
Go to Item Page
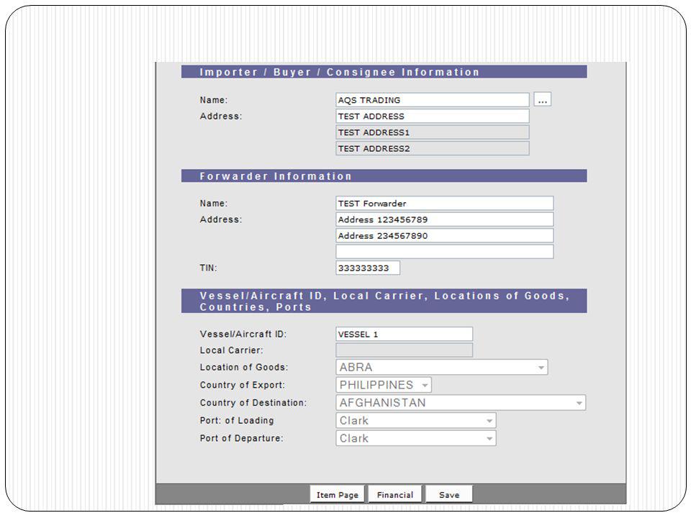(337, 495)
